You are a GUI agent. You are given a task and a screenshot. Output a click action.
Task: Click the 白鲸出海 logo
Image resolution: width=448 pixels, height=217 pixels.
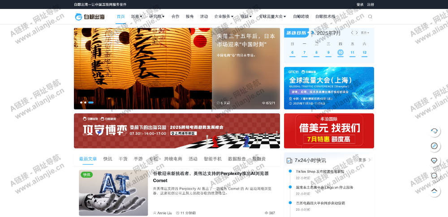pos(90,17)
